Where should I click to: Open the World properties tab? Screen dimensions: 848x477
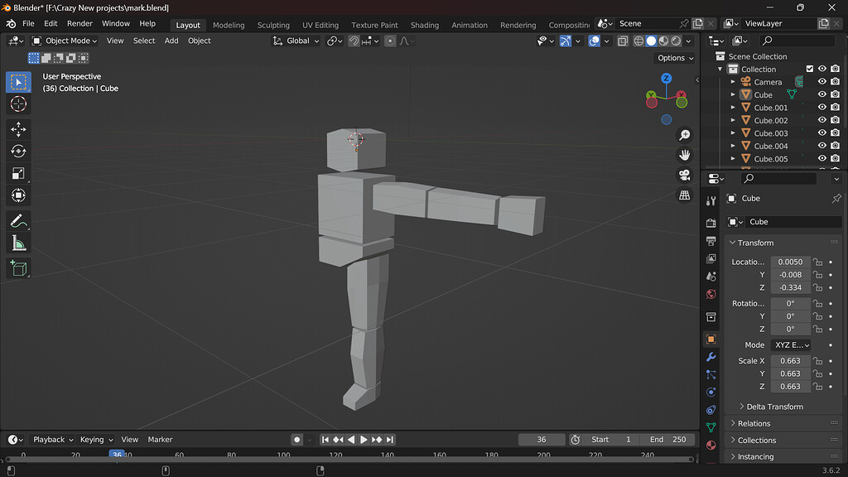(711, 294)
